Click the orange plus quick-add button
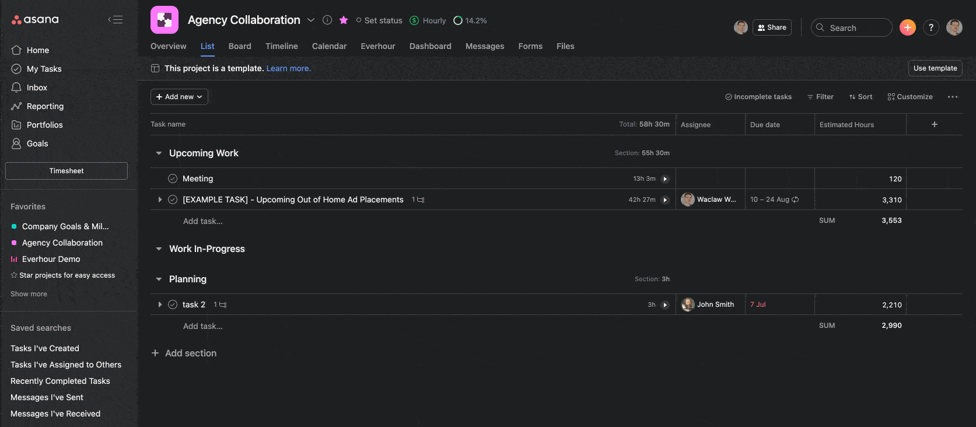Screen dimensions: 976x427 907,27
